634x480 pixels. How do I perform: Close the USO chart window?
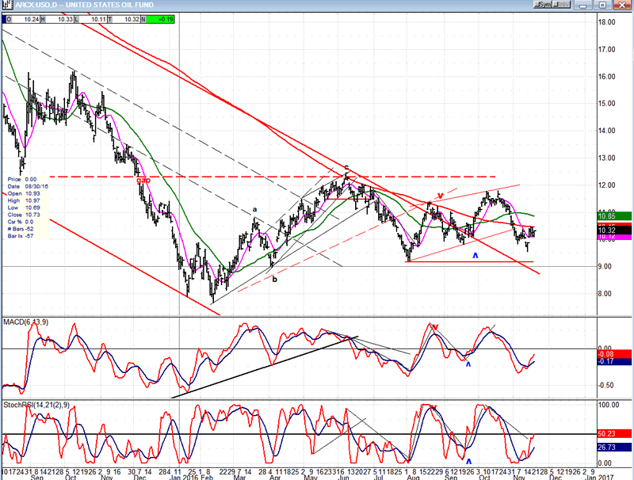point(621,5)
